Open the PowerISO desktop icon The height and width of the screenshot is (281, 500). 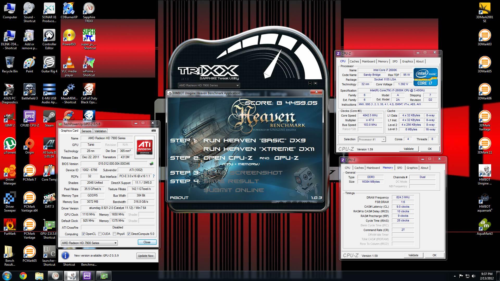point(69,38)
